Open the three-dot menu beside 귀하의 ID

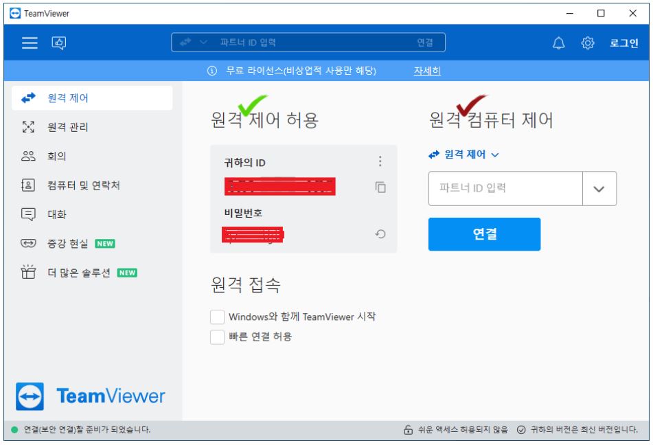[380, 161]
